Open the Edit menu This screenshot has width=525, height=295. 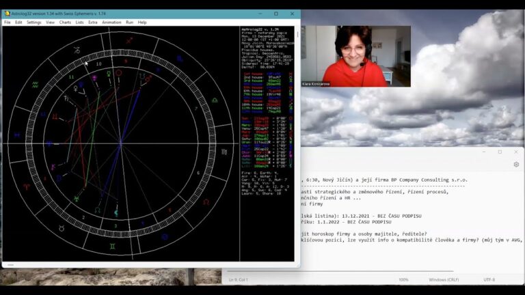click(x=18, y=23)
